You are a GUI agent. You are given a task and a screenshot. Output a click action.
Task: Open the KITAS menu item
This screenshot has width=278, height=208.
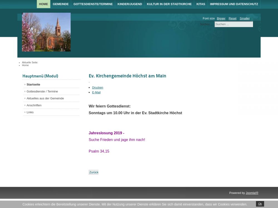tap(201, 4)
